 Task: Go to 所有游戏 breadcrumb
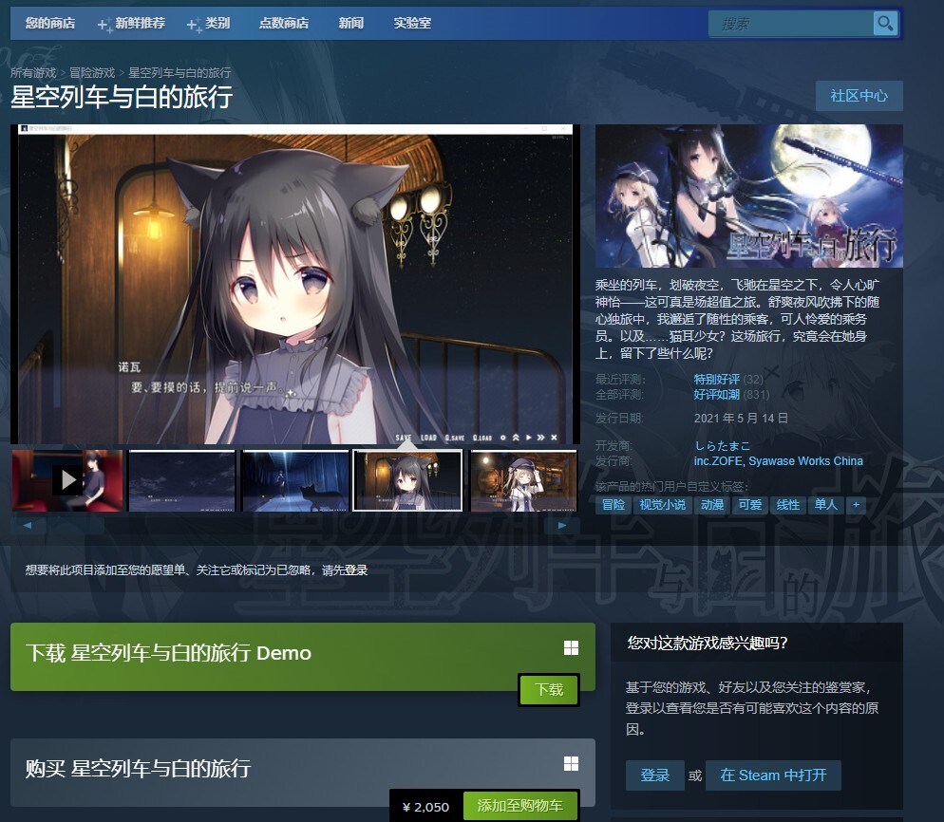pos(33,73)
